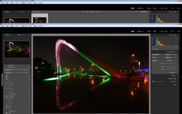Expand the 關鍵字 panel

pyautogui.click(x=178, y=75)
